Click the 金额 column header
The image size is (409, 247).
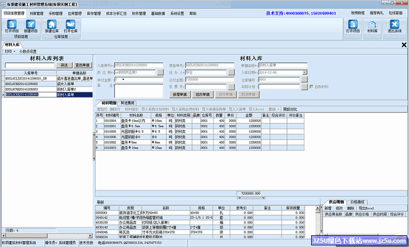coord(249,115)
